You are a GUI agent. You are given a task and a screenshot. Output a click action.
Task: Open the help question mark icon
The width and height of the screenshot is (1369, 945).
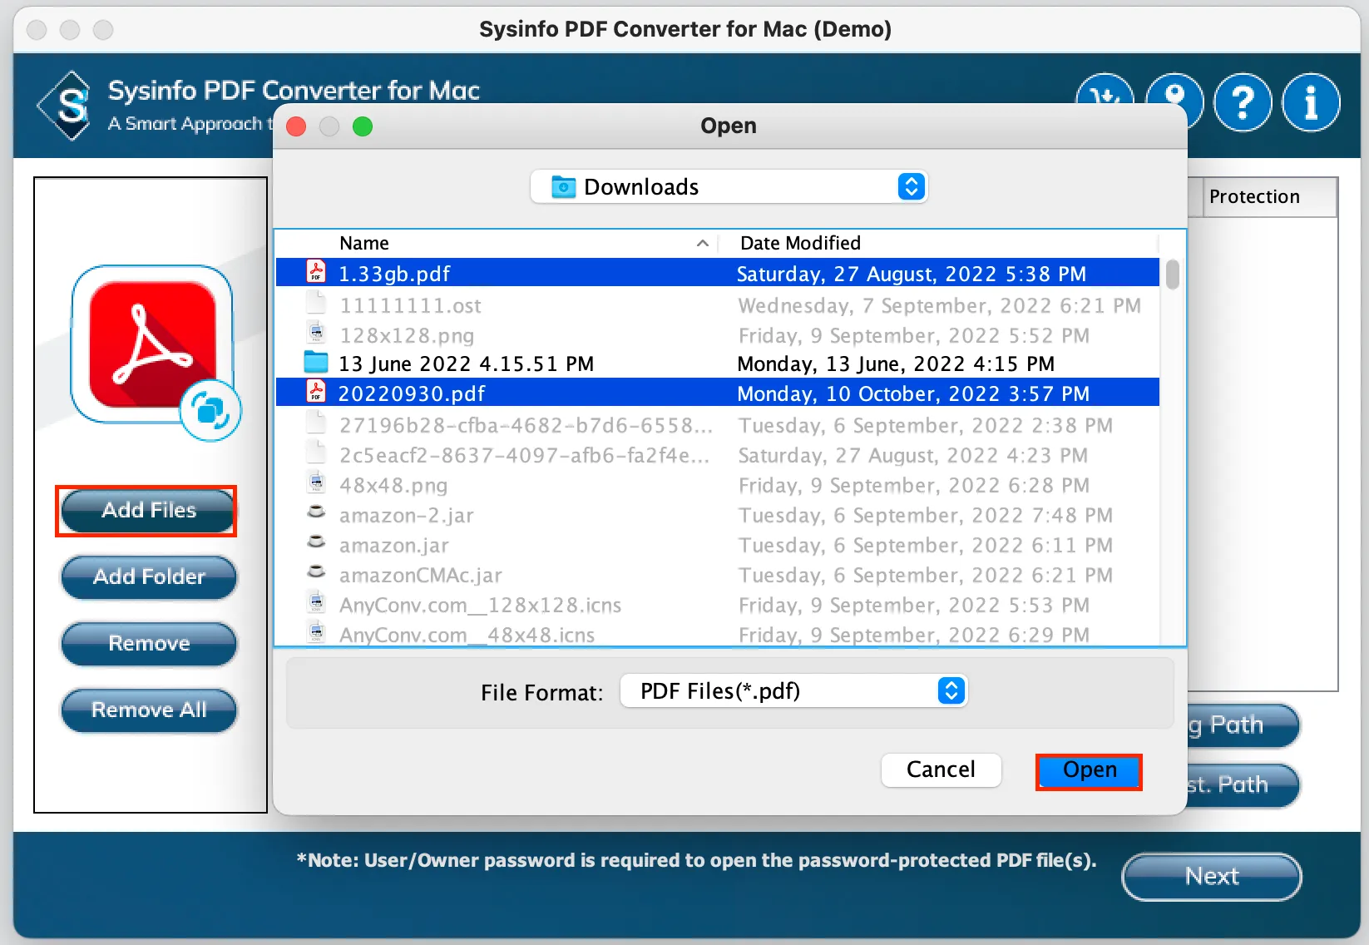click(1243, 102)
